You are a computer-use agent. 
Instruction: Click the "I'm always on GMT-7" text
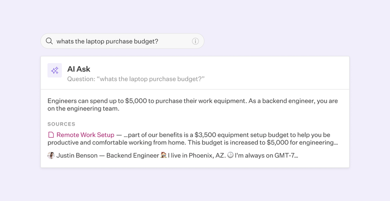tap(266, 156)
